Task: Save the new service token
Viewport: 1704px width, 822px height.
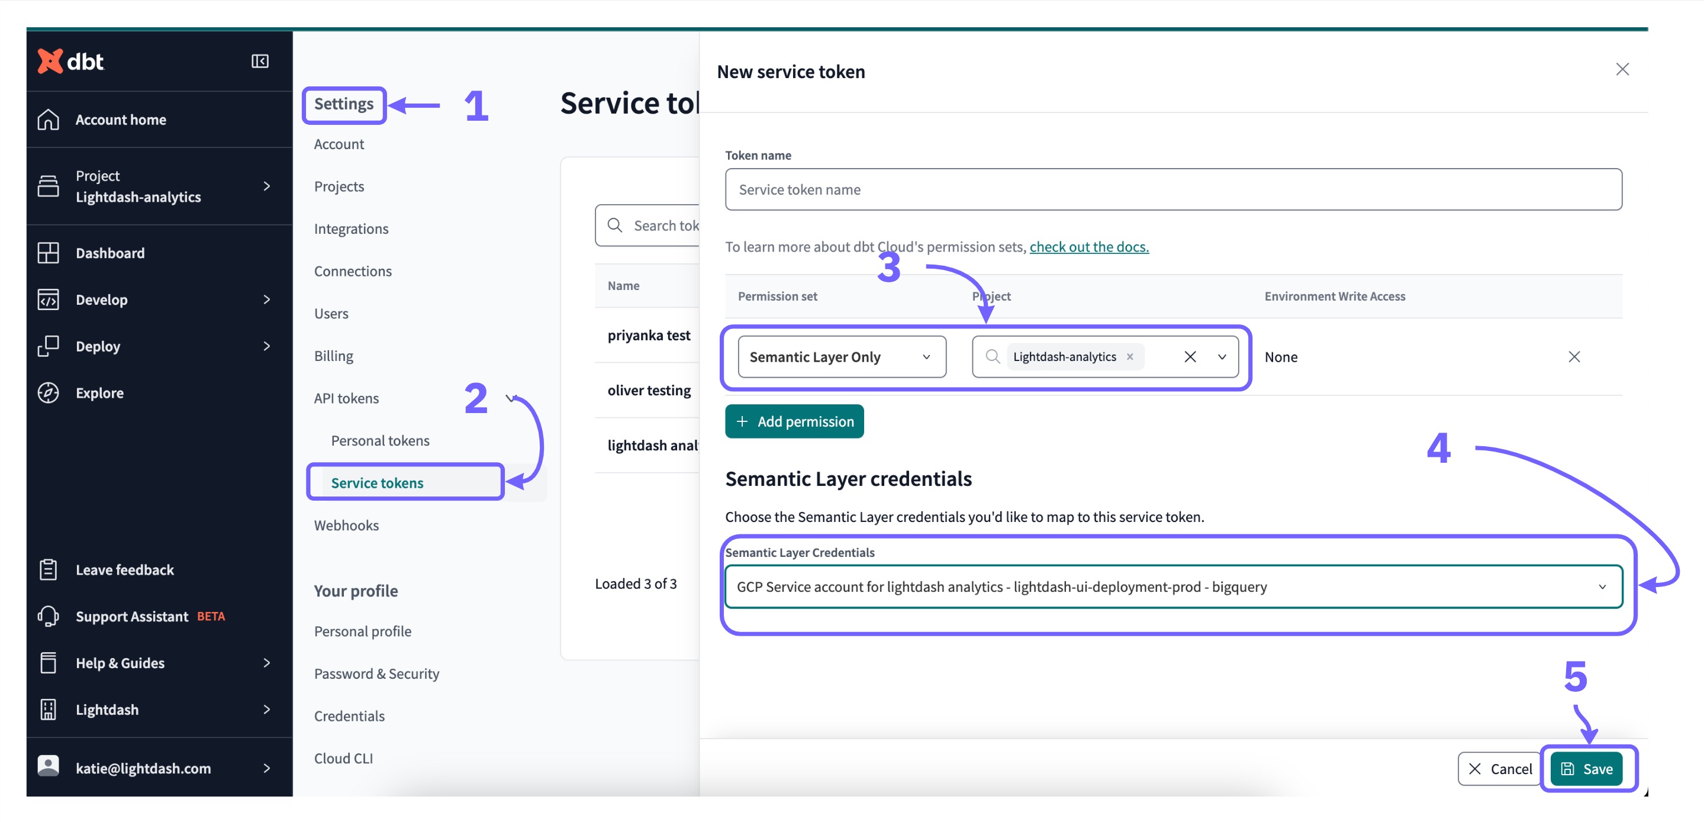Action: (x=1586, y=768)
